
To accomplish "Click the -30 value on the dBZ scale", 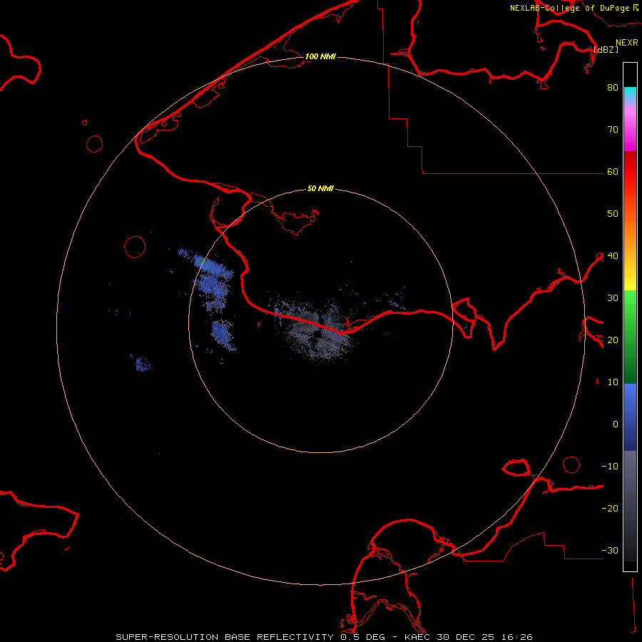I will click(x=610, y=550).
